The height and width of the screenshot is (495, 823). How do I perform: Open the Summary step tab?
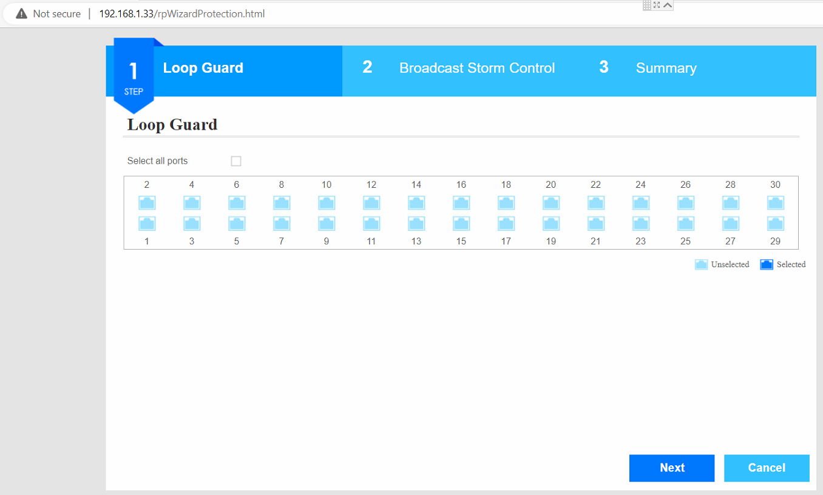666,68
